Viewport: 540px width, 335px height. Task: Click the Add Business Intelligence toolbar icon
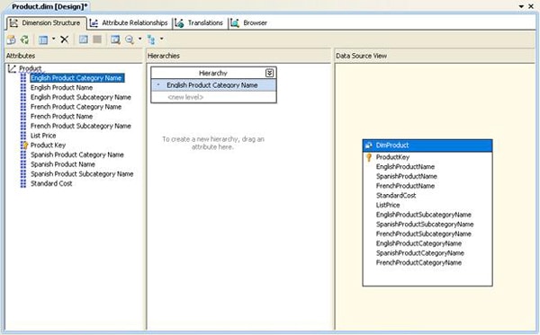click(x=11, y=40)
